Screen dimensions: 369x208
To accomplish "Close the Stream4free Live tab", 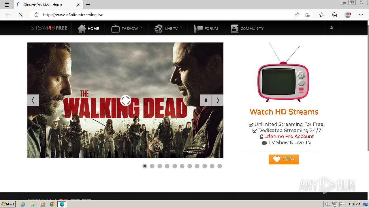I will tap(78, 5).
